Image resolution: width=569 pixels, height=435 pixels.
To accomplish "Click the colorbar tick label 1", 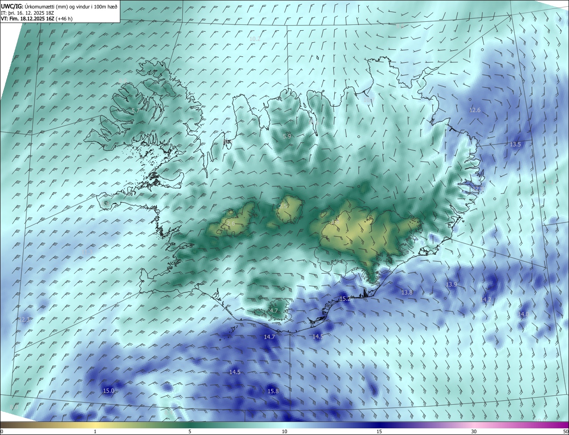I will coord(95,431).
